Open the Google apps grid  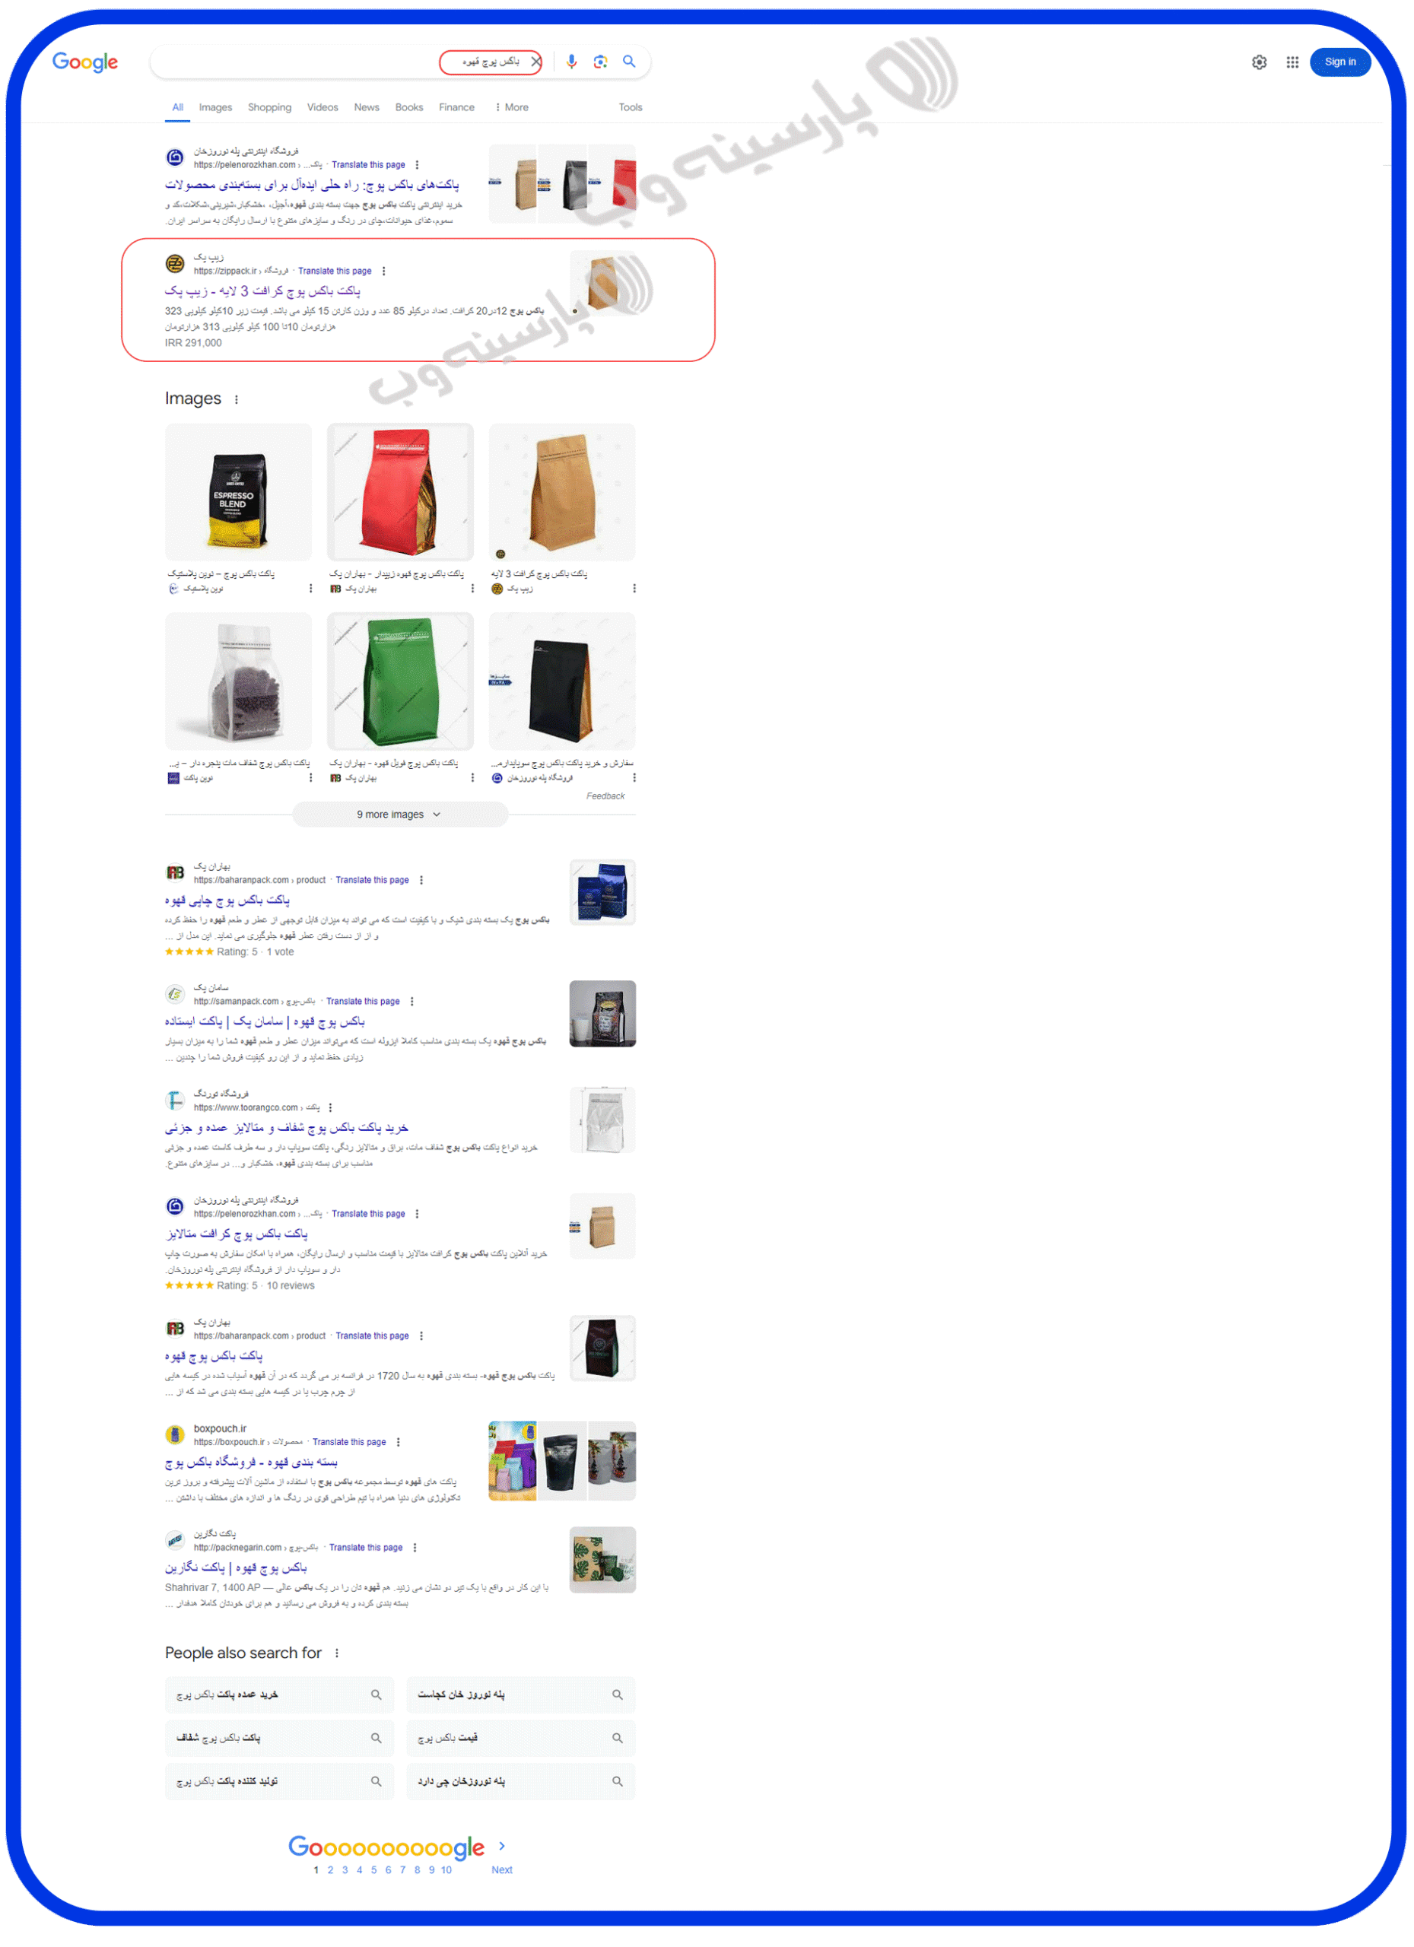pos(1293,62)
